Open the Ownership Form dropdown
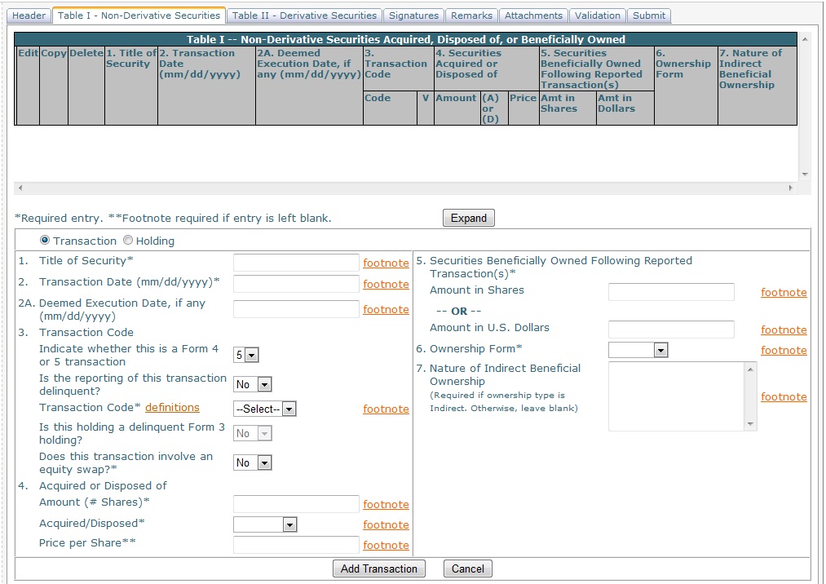 [638, 350]
